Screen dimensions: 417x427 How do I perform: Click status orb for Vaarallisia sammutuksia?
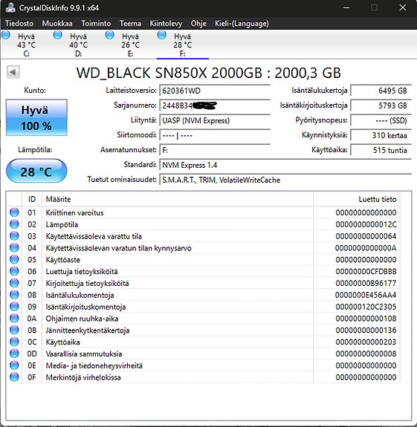[x=14, y=353]
